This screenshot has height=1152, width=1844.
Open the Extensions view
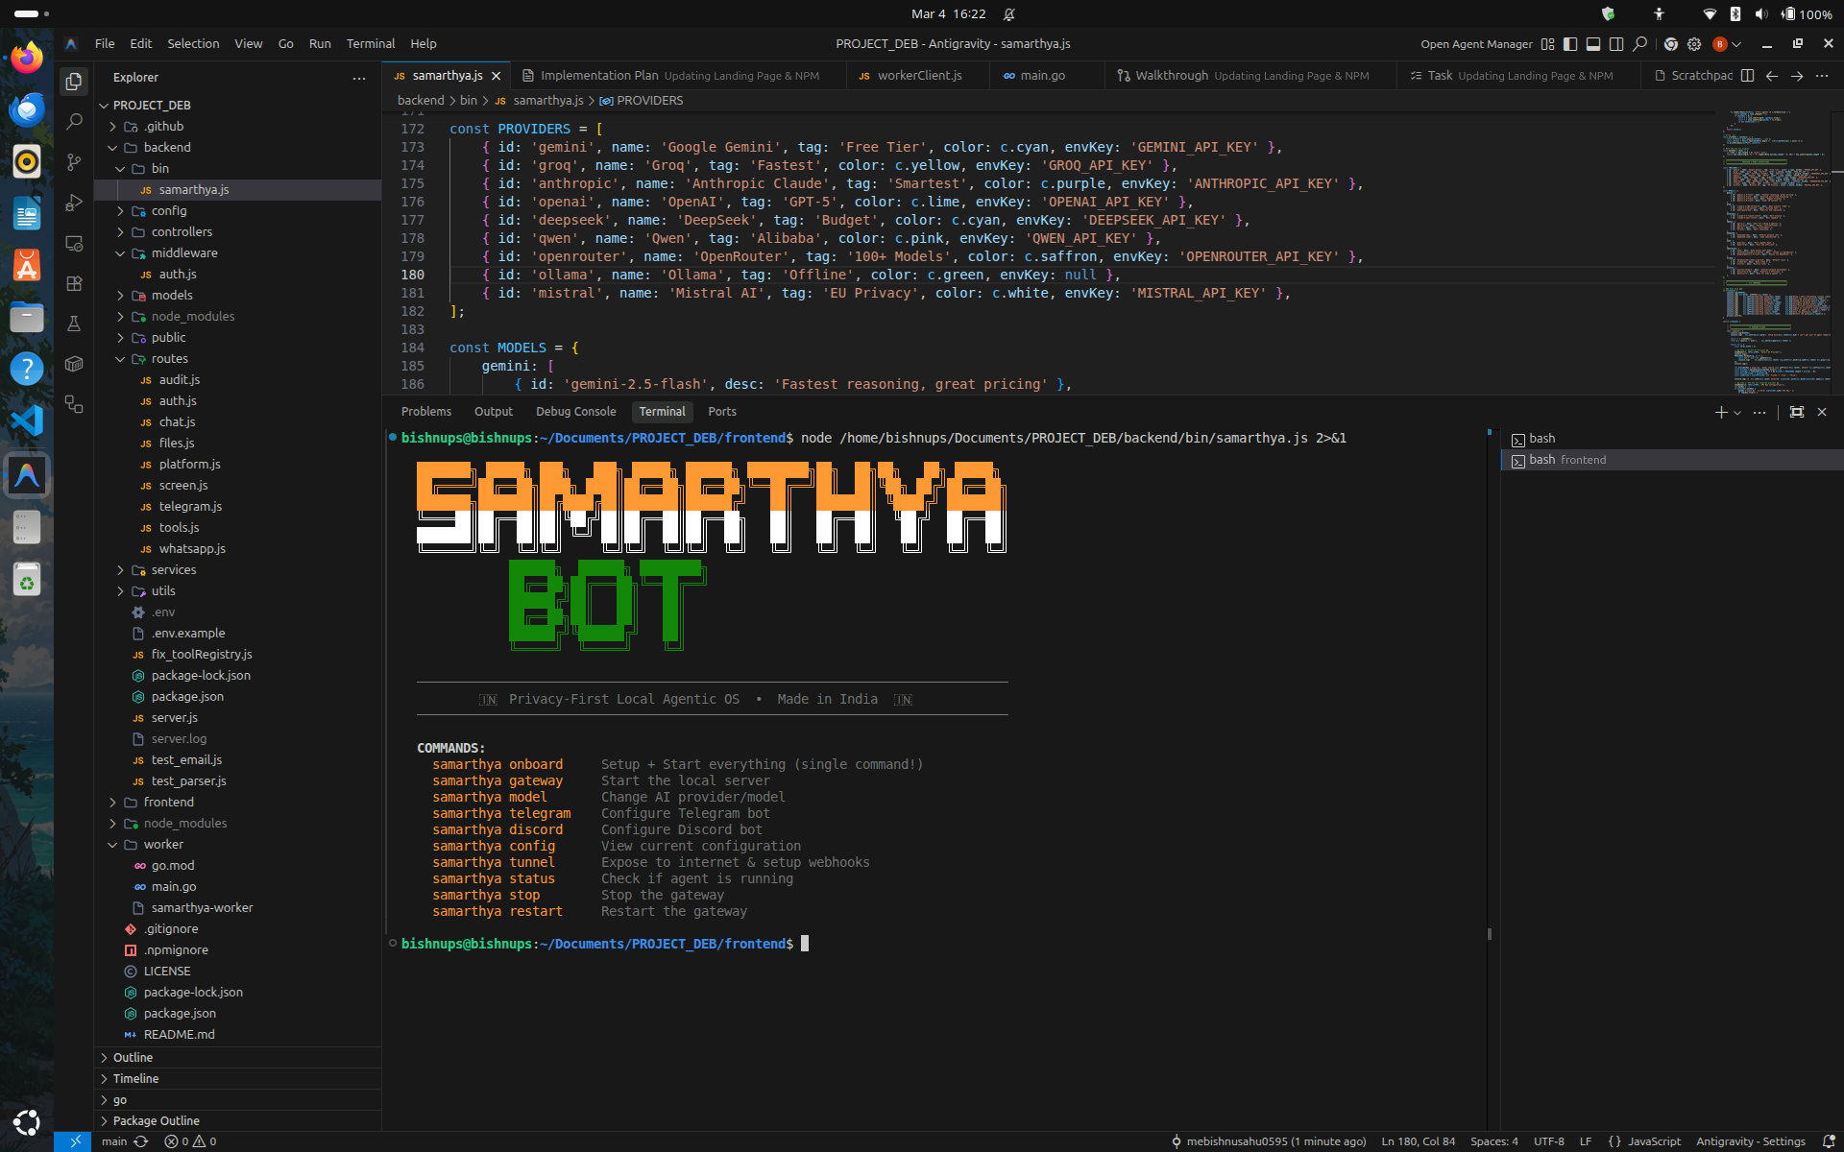(x=74, y=283)
